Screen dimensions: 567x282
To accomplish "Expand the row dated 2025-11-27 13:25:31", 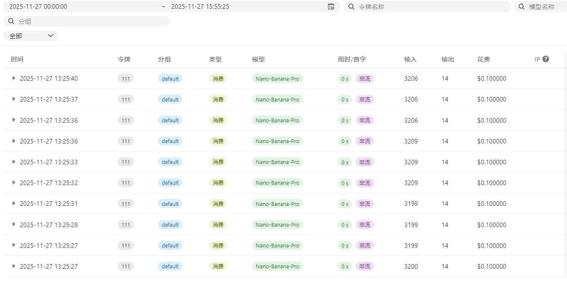I will [14, 203].
